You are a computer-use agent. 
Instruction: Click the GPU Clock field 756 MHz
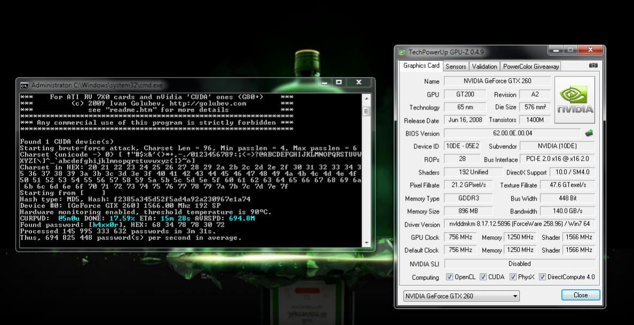[460, 237]
